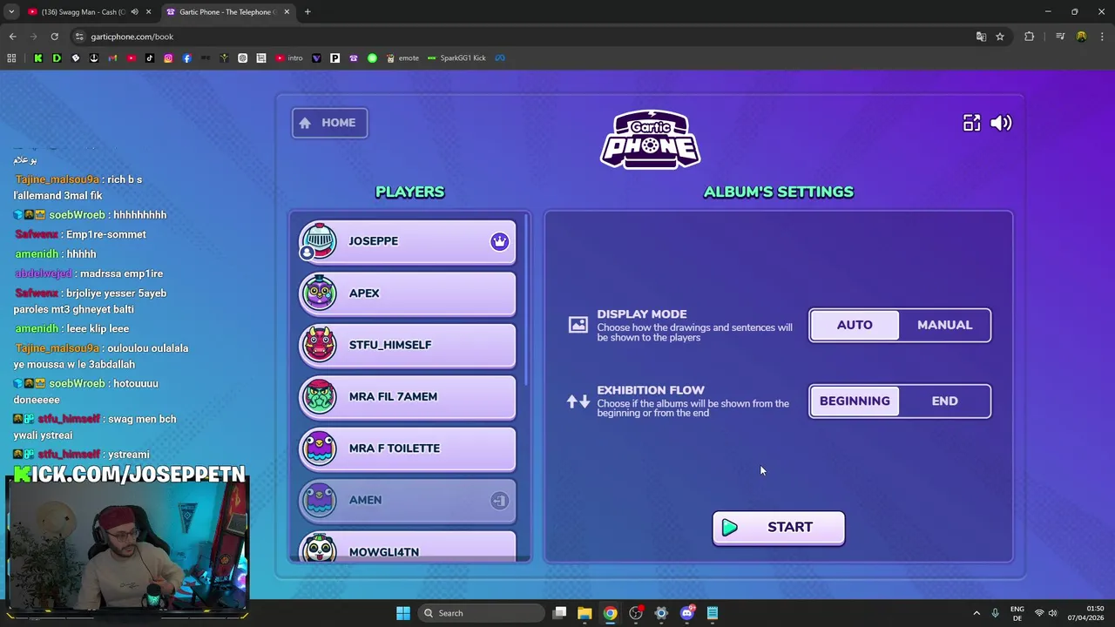Screen dimensions: 1115x627
Task: Set display mode to MANUAL
Action: pyautogui.click(x=944, y=325)
